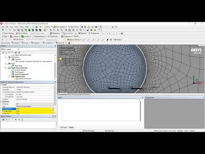Open the Convert dropdown
The width and height of the screenshot is (205, 154).
(x=26, y=36)
